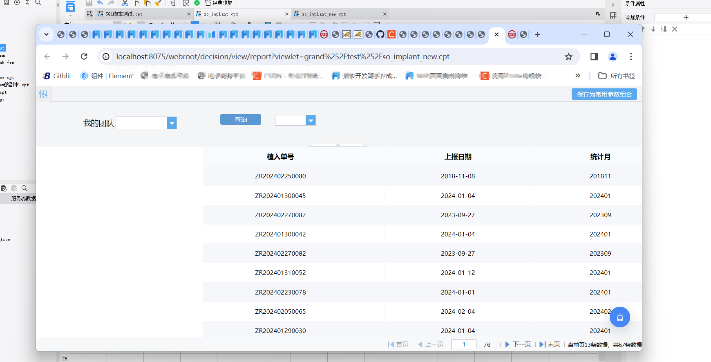Click the page number input field

(464, 344)
